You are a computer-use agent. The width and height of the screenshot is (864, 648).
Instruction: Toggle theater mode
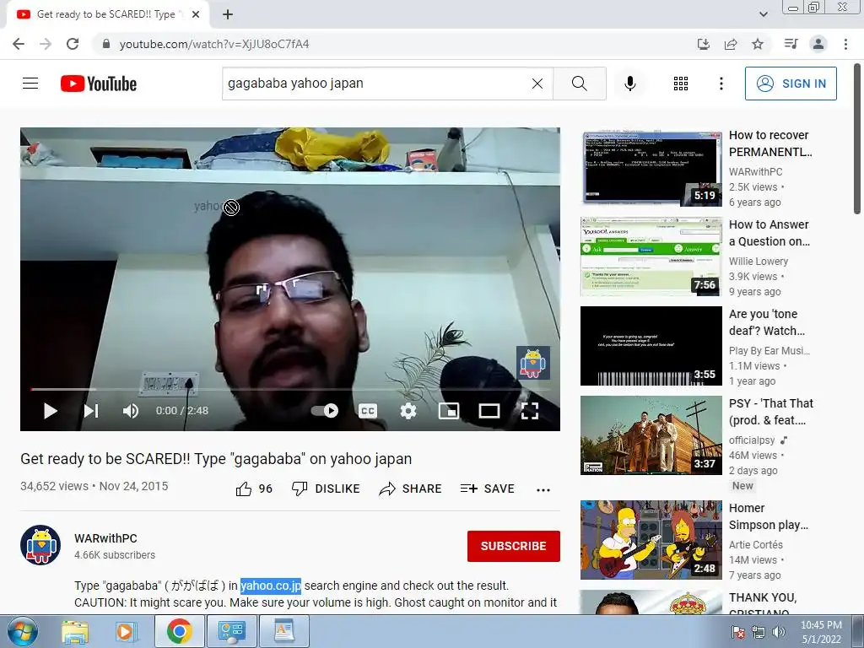coord(489,411)
